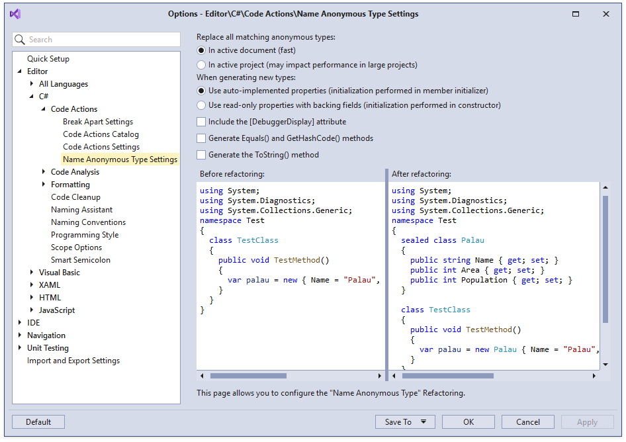Open Code Actions Catalog page
Screen dimensions: 626x442
pyautogui.click(x=101, y=134)
